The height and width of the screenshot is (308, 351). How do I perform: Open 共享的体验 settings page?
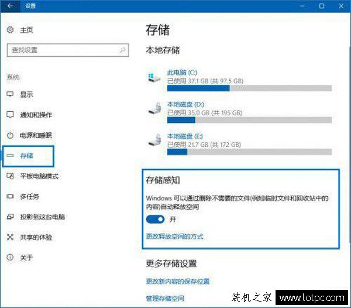[x=36, y=237]
